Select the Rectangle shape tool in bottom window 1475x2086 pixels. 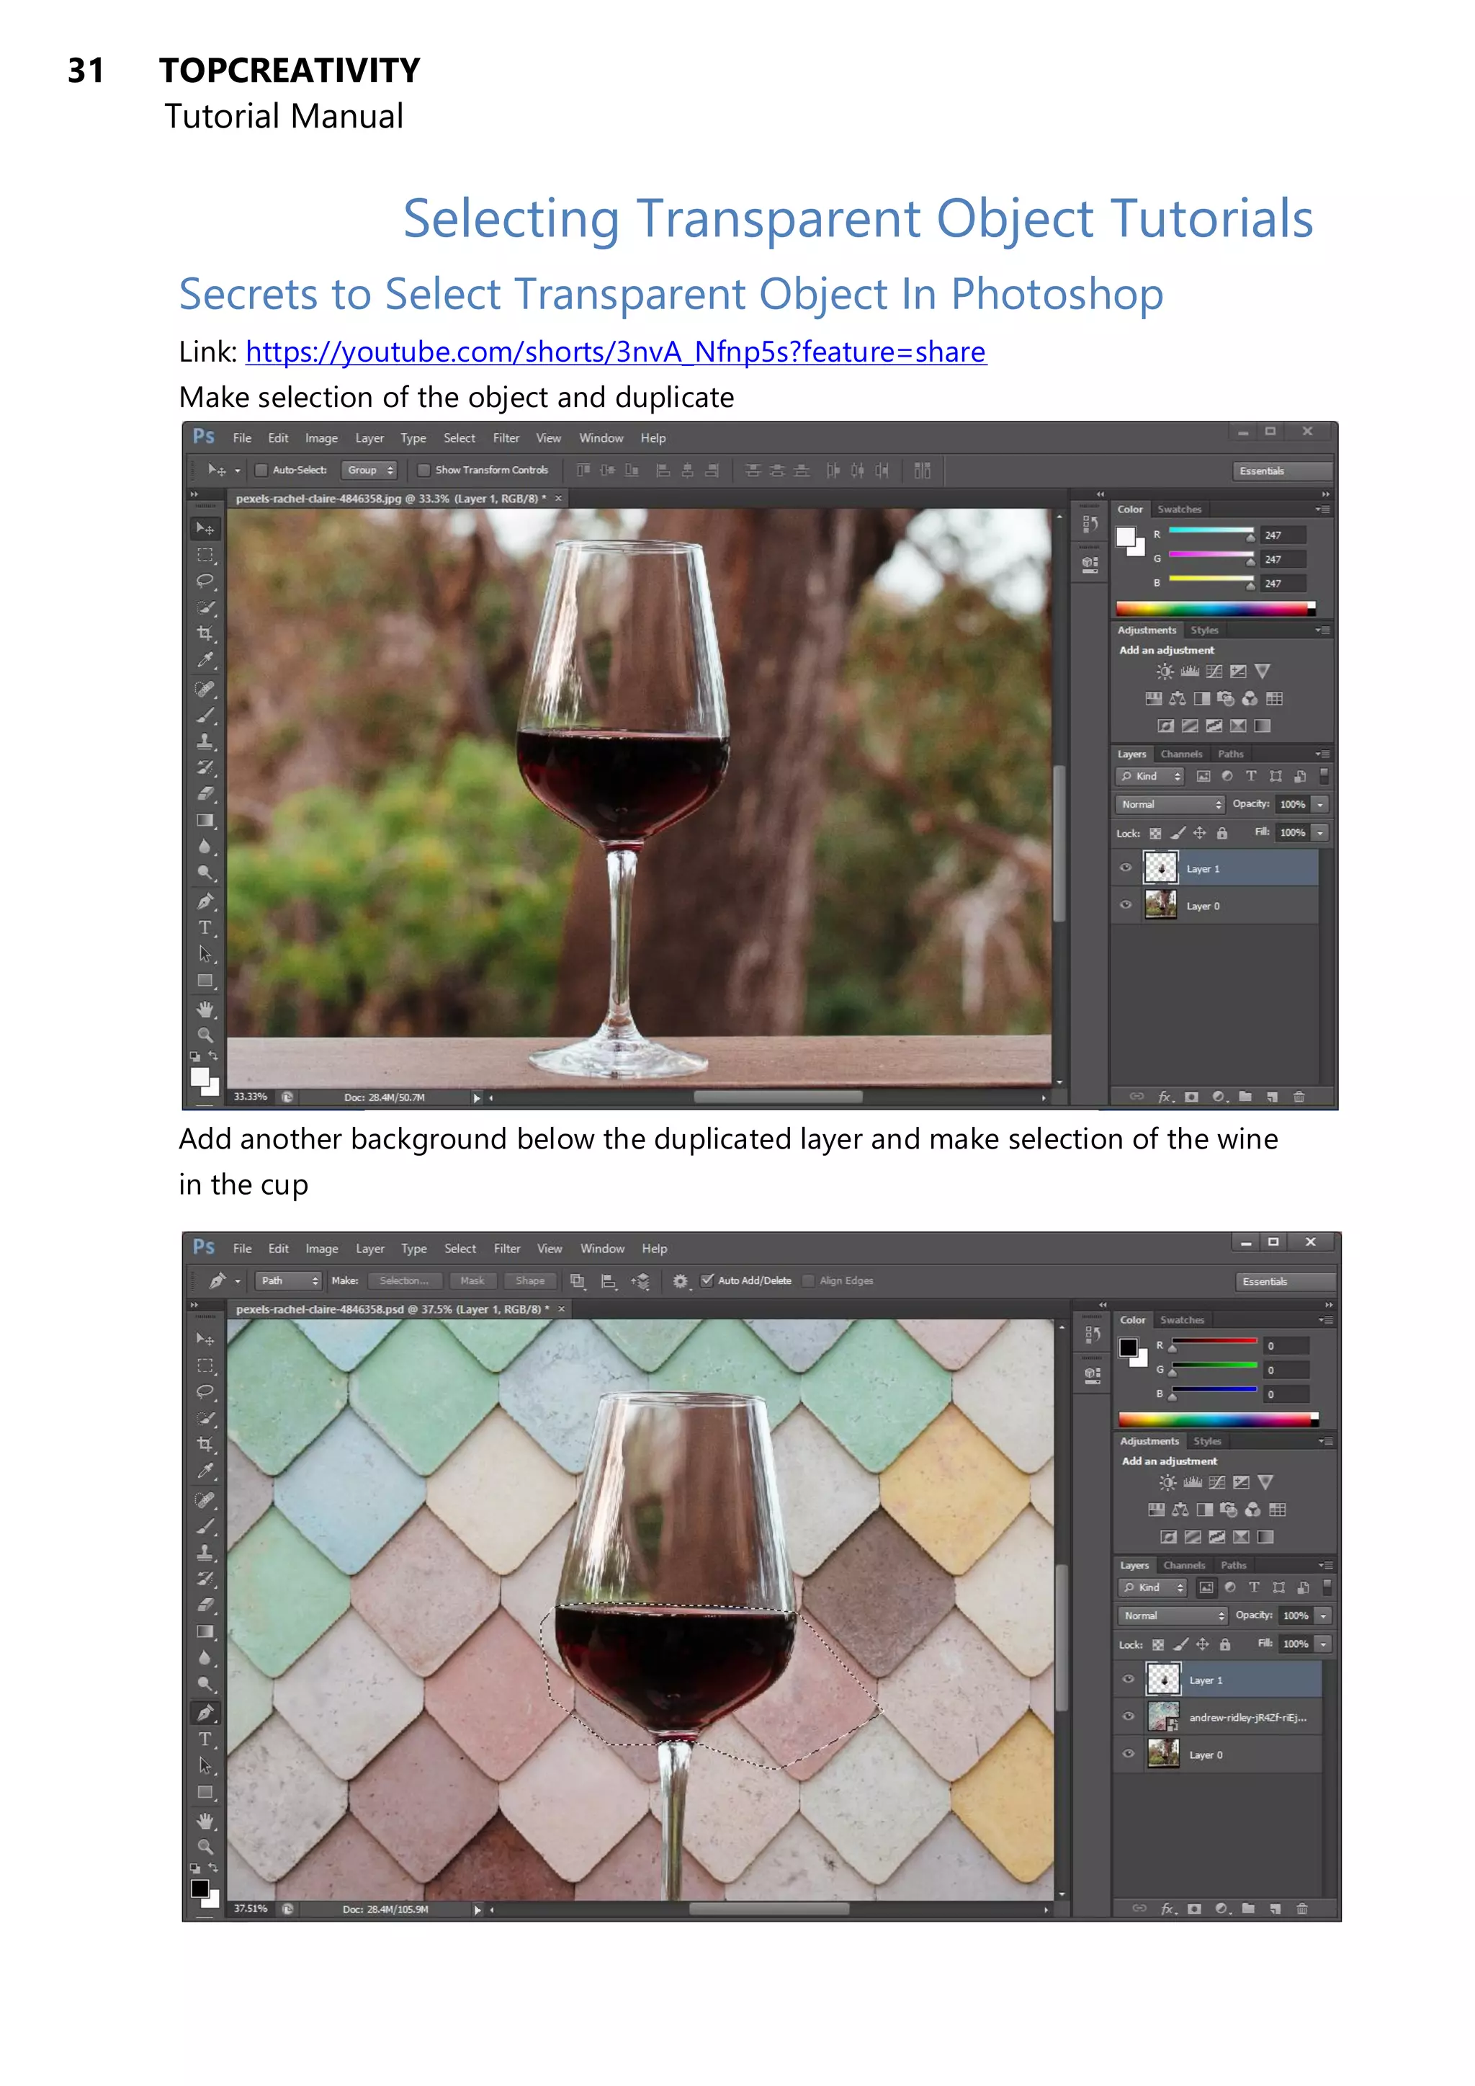pos(205,1793)
